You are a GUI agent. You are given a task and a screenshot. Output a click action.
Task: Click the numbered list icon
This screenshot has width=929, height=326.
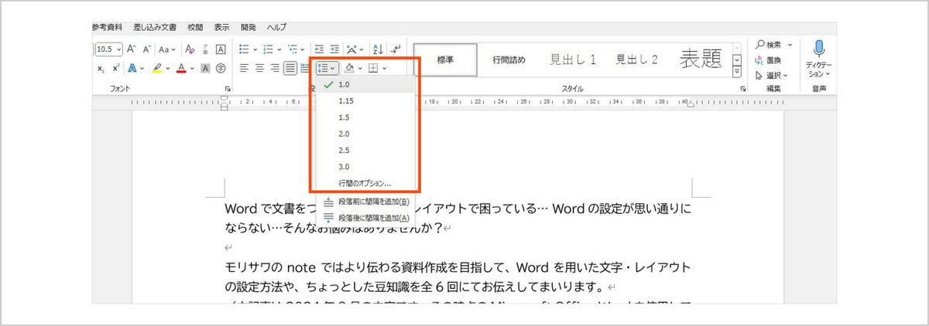268,49
